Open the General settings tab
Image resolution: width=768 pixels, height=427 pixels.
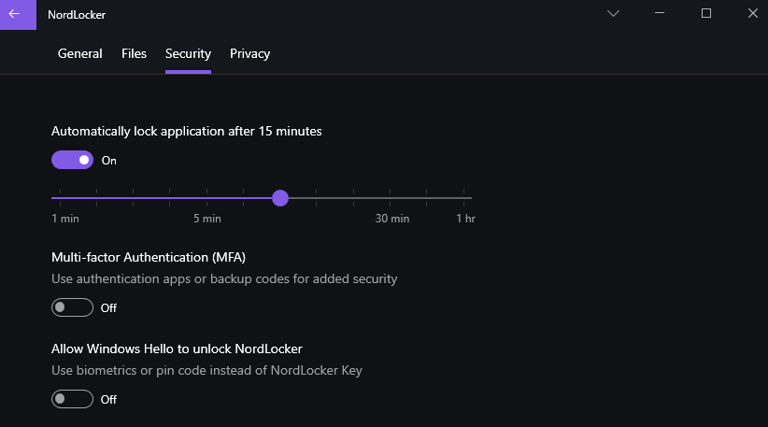79,54
